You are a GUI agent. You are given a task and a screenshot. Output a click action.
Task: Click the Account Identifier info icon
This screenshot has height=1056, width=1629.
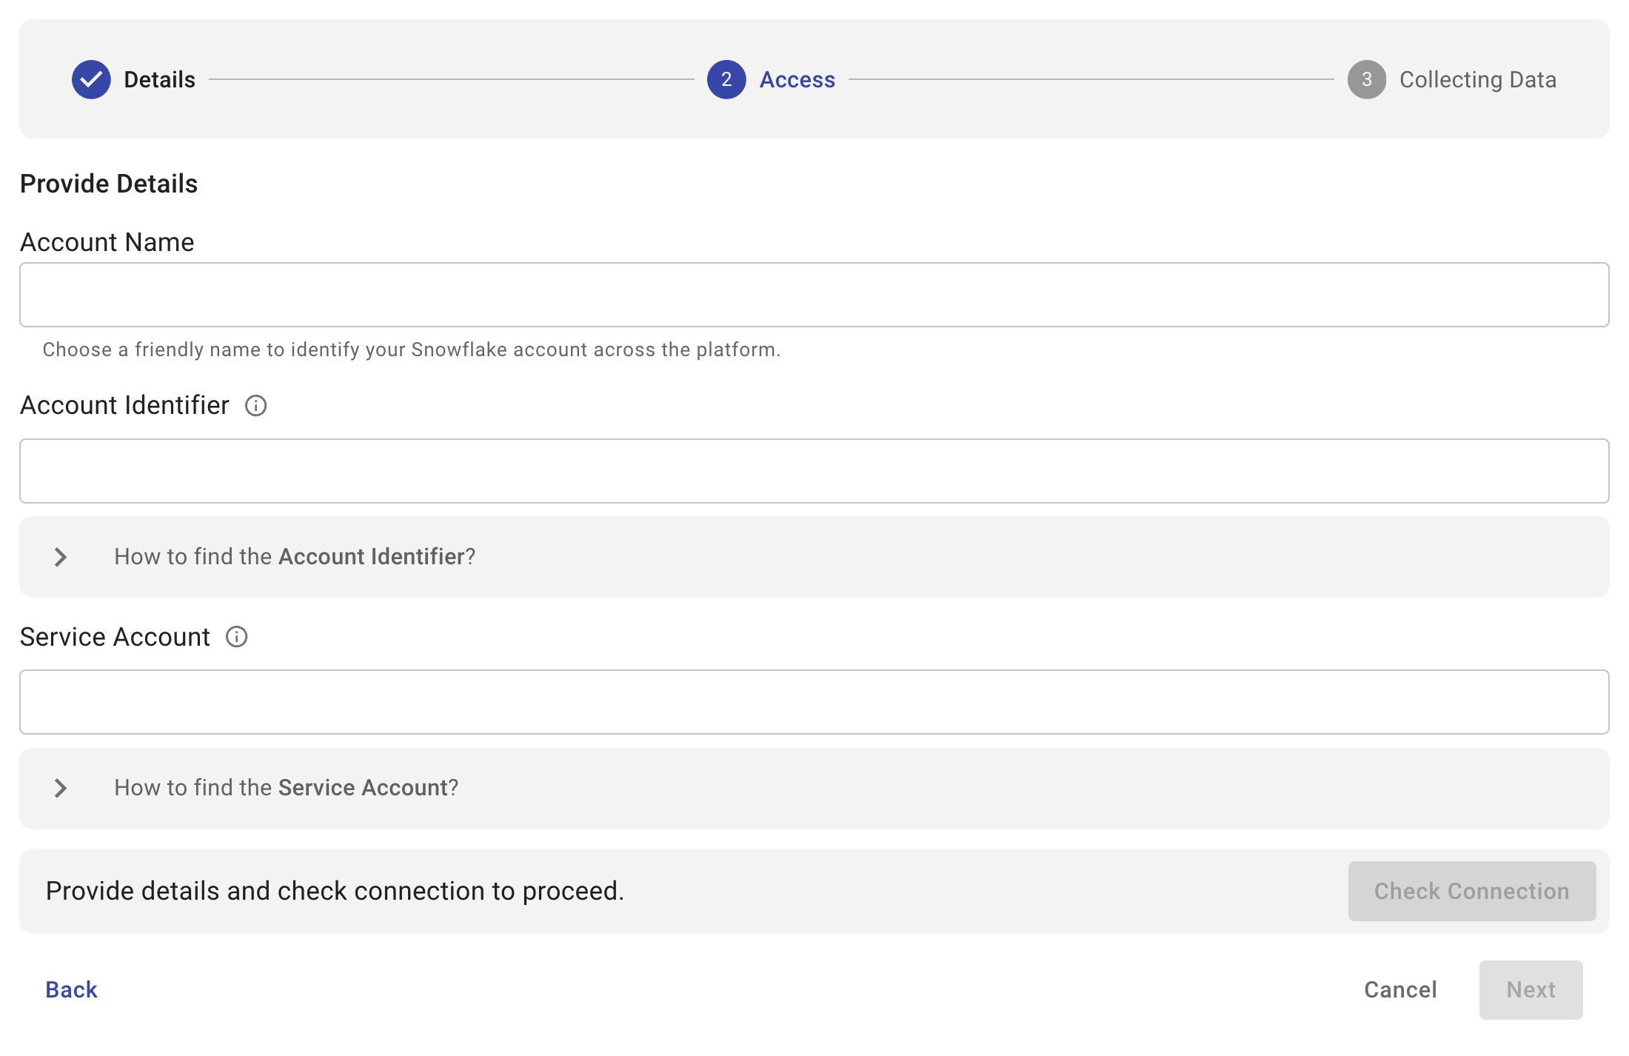click(255, 406)
